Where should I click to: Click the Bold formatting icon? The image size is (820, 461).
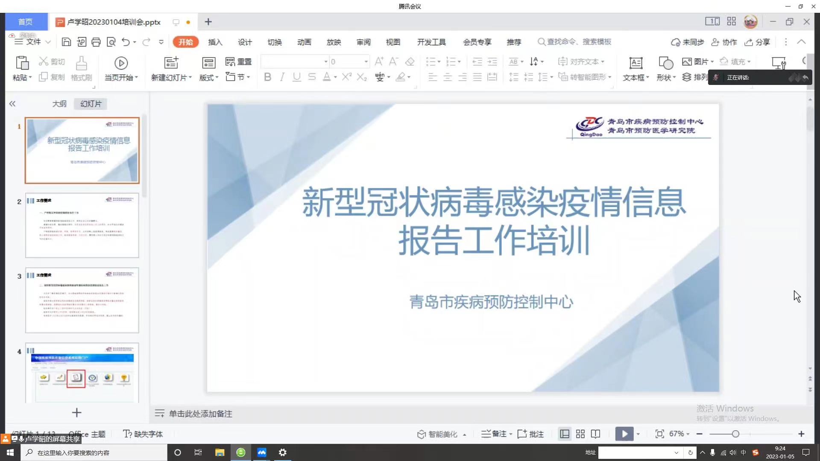point(267,77)
